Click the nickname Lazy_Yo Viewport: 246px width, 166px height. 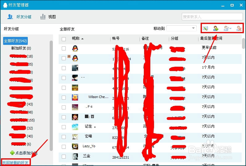tap(89, 146)
